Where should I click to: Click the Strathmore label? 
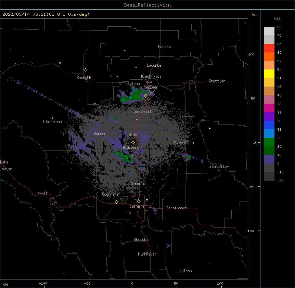177,208
